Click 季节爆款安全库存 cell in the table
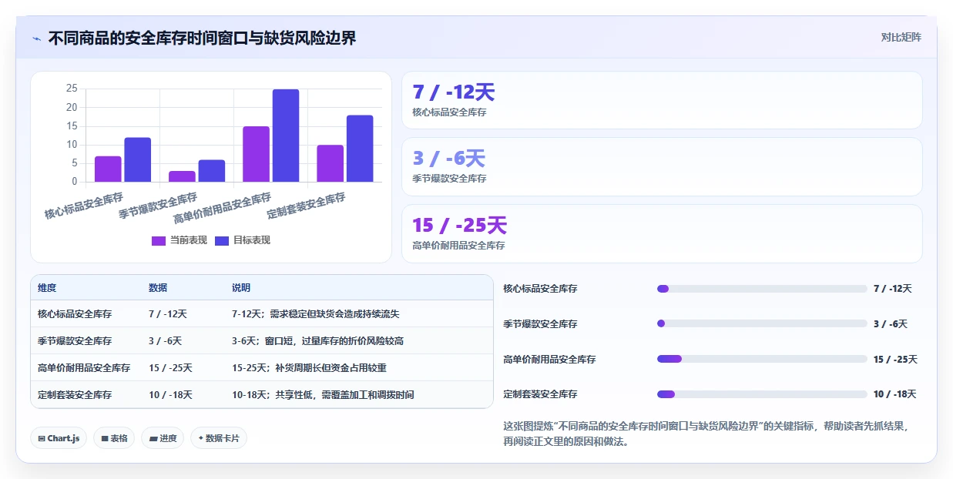The width and height of the screenshot is (953, 479). pyautogui.click(x=75, y=341)
